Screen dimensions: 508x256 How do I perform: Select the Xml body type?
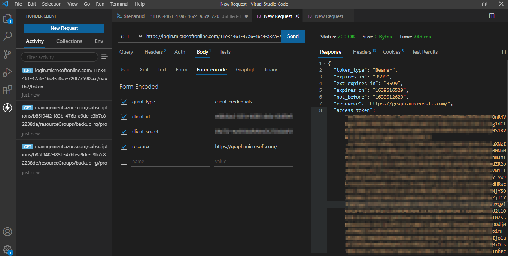pyautogui.click(x=144, y=69)
